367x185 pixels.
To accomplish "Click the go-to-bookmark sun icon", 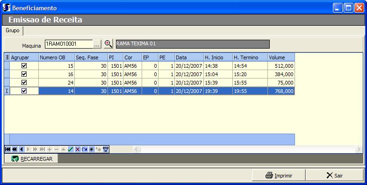I will pos(99,149).
